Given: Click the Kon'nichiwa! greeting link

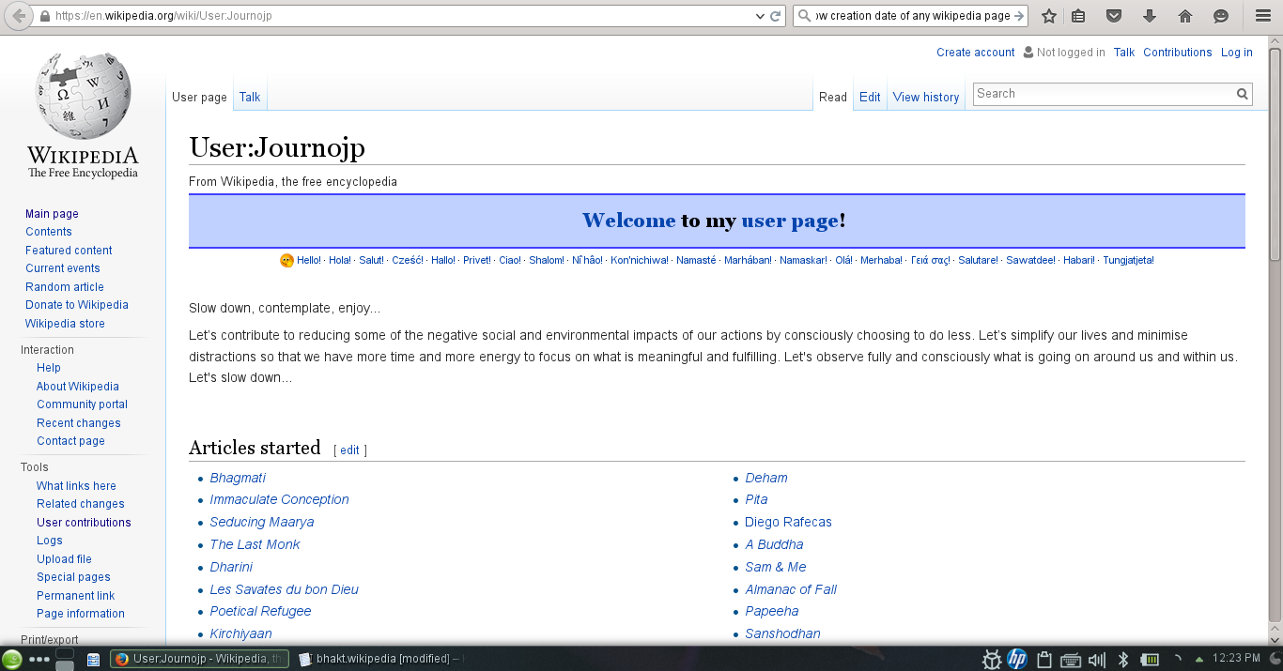Looking at the screenshot, I should [x=640, y=261].
